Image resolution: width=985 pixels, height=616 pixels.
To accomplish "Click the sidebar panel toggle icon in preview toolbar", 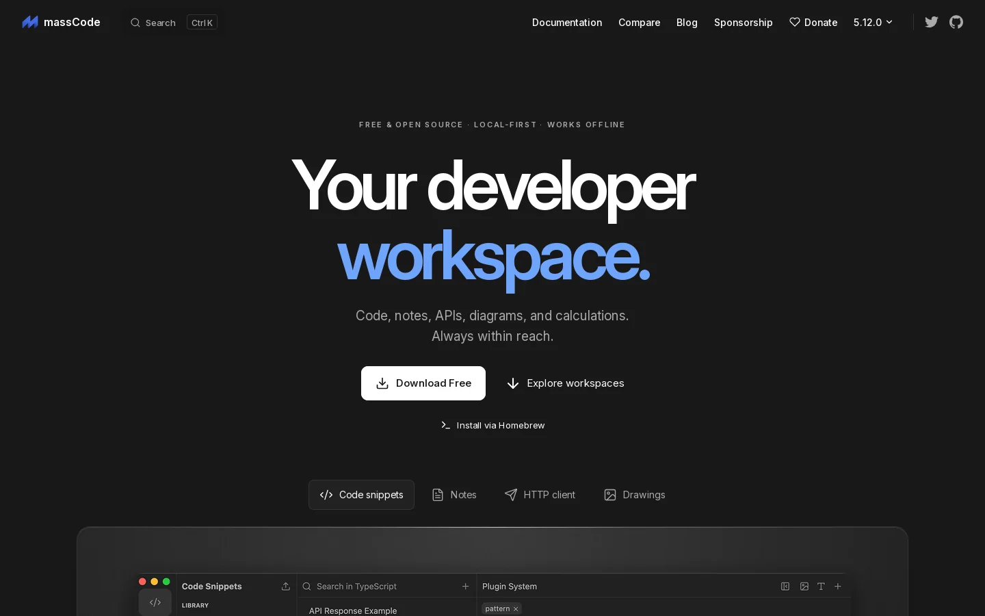I will point(785,587).
